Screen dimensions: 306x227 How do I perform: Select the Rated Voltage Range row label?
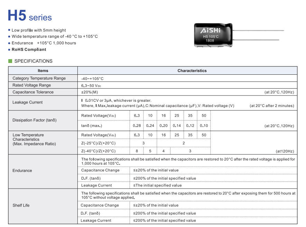pos(32,85)
